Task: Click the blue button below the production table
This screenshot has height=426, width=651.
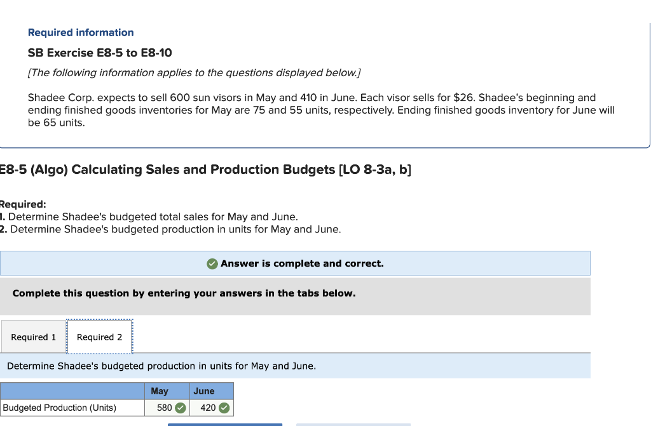Action: tap(225, 424)
